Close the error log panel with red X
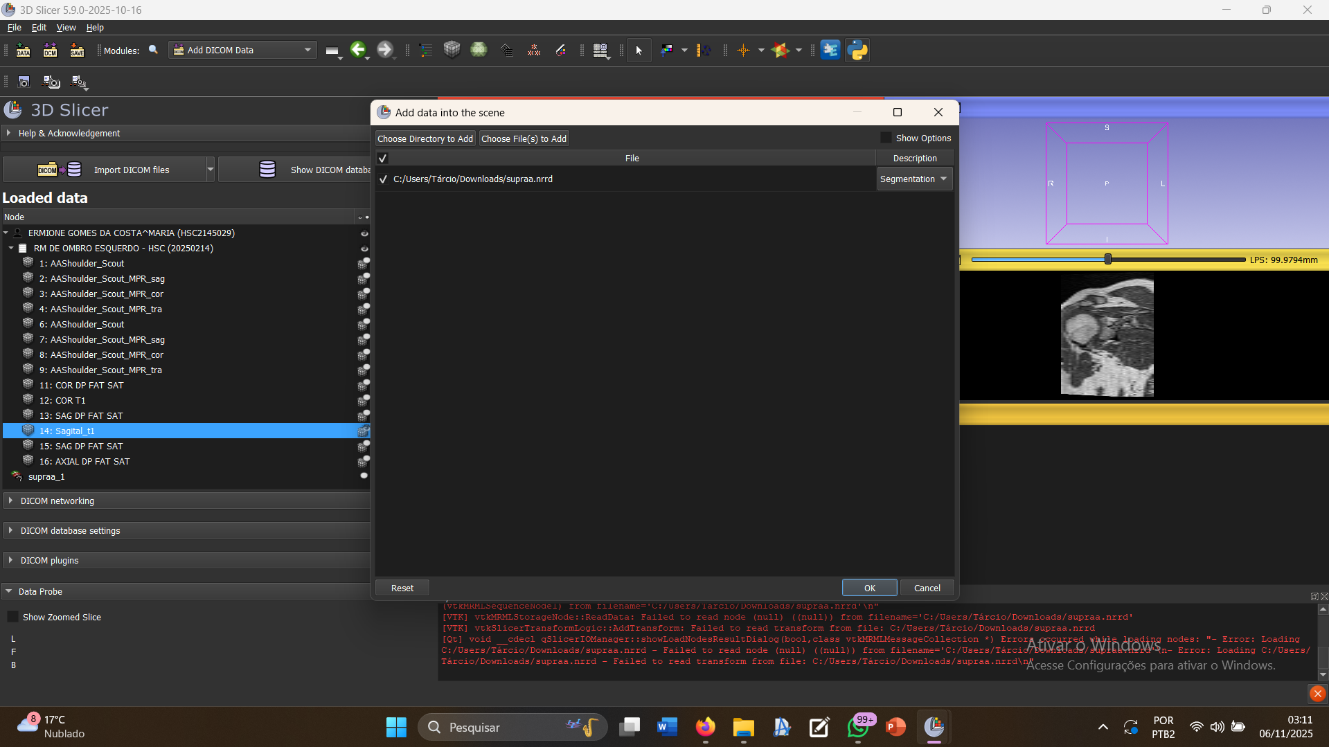This screenshot has height=747, width=1329. (x=1317, y=693)
